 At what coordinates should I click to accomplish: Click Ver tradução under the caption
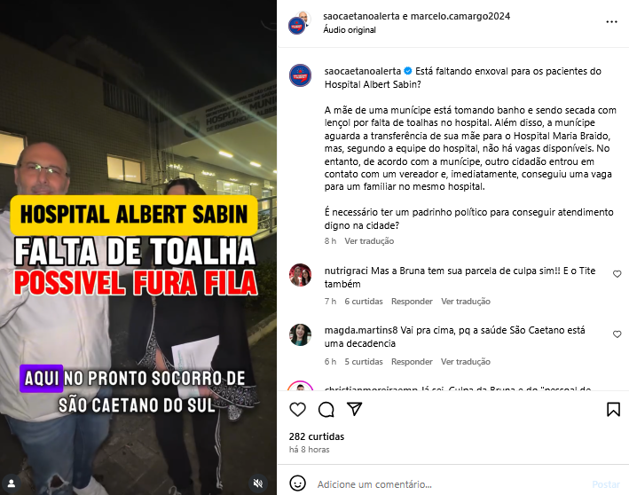369,241
